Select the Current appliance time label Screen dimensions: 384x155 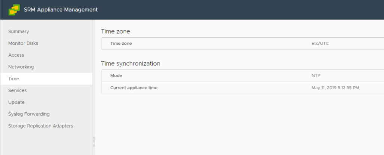tap(134, 88)
